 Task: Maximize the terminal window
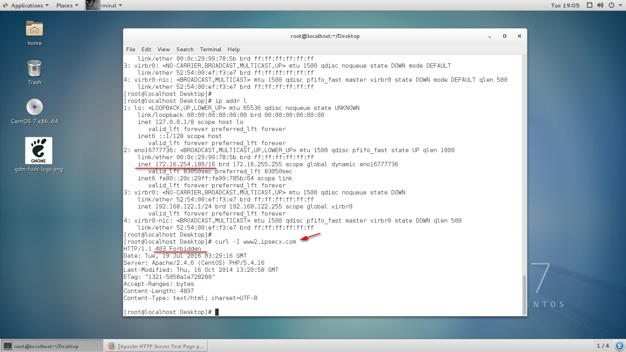click(505, 36)
